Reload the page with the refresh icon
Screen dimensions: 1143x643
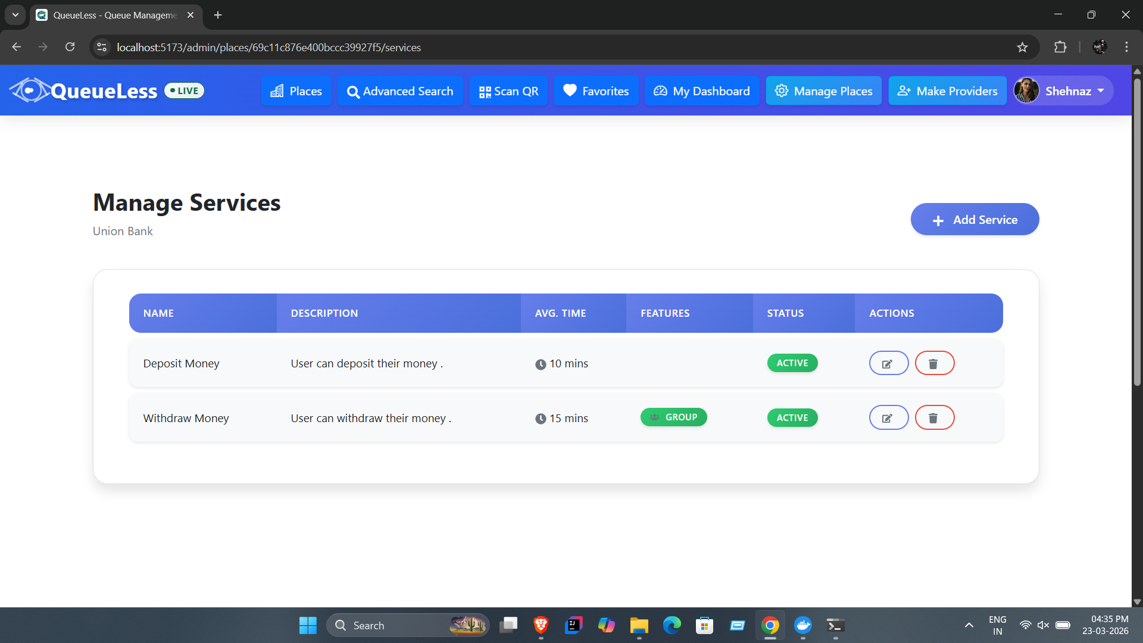pos(70,47)
